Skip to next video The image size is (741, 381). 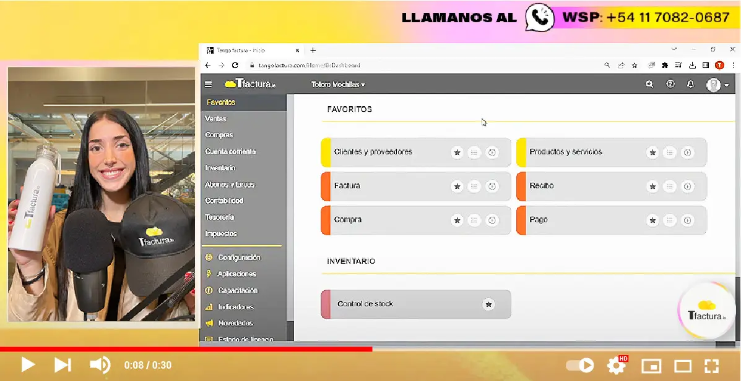[x=63, y=365]
